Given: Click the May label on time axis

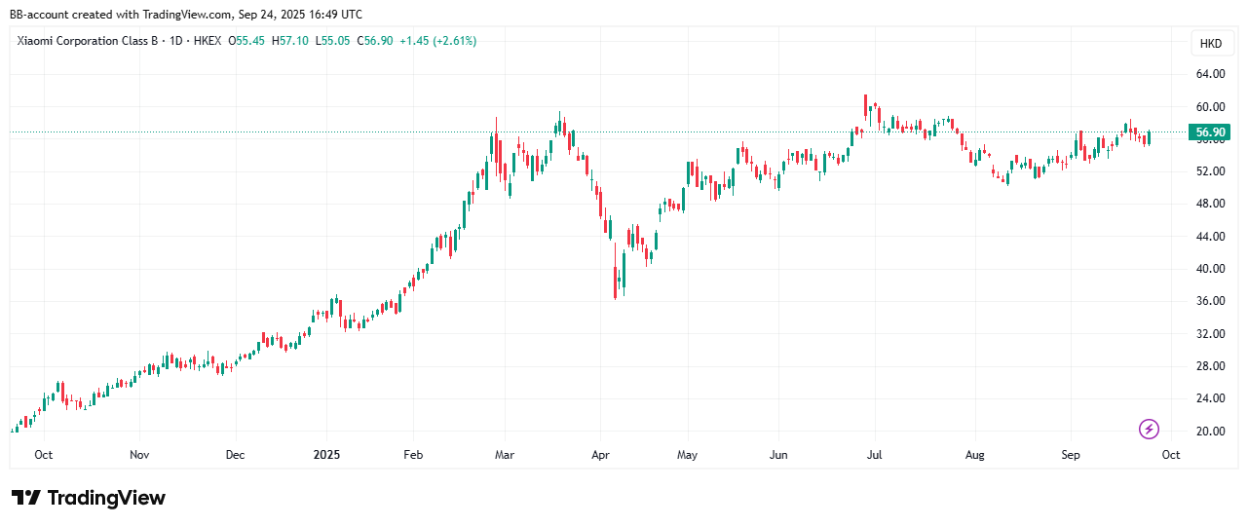Looking at the screenshot, I should pyautogui.click(x=687, y=455).
